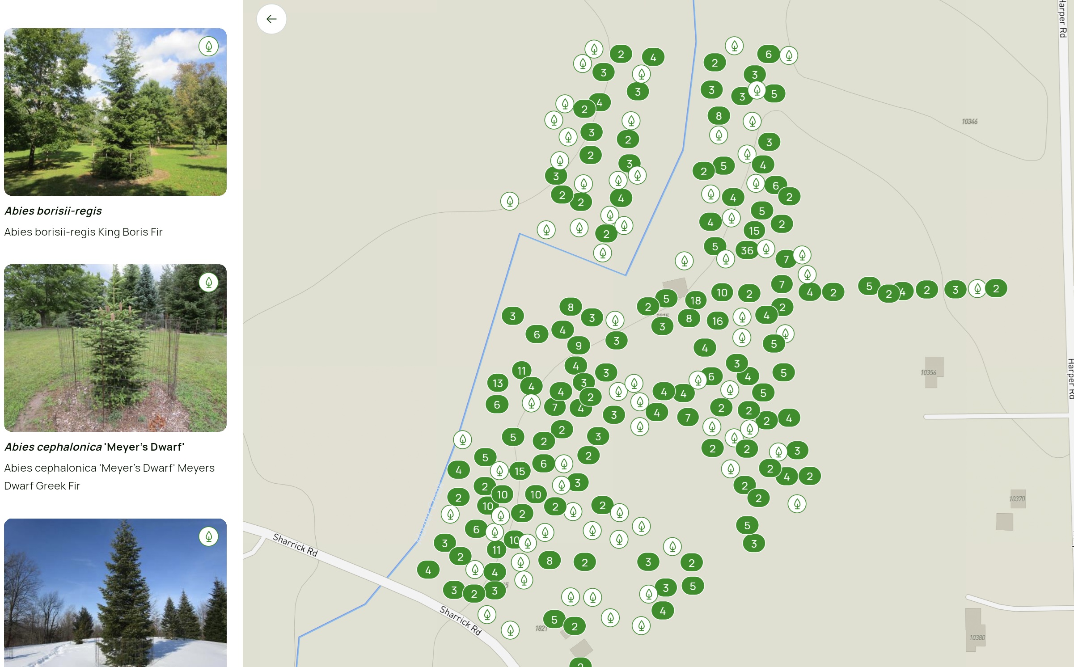Screen dimensions: 1074x667
Task: Click the cluster marker labeled 9
Action: [x=579, y=346]
